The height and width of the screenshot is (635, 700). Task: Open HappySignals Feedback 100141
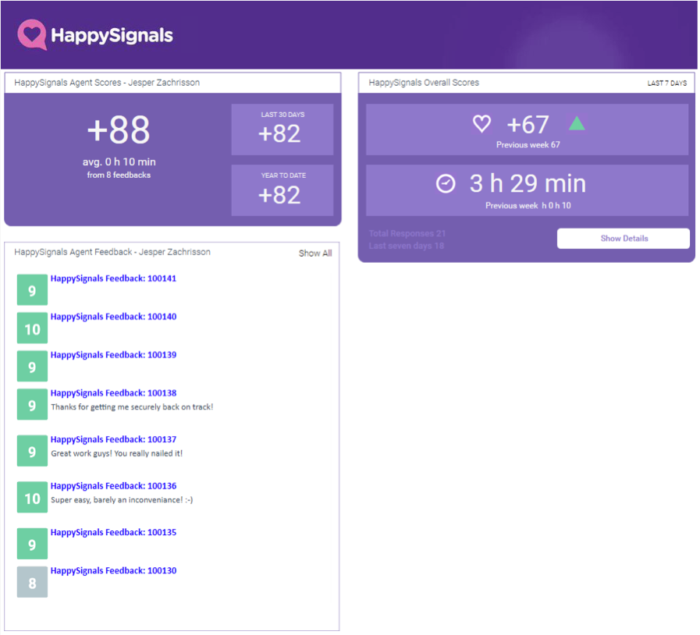click(x=113, y=278)
